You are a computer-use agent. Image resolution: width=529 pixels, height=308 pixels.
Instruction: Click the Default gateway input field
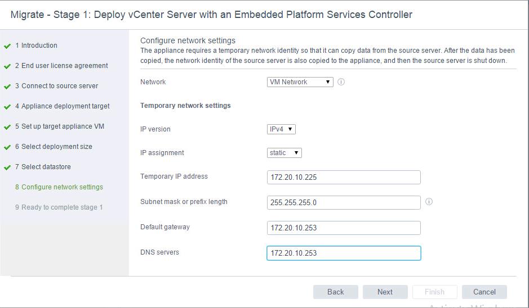pos(344,228)
